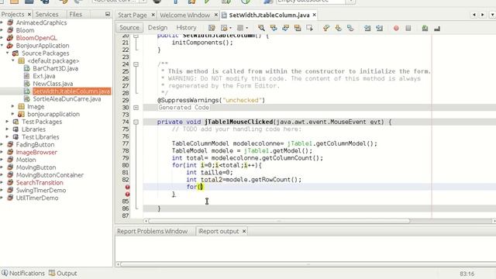
Task: Expand the Generated Code fold at line 30
Action: point(136,108)
